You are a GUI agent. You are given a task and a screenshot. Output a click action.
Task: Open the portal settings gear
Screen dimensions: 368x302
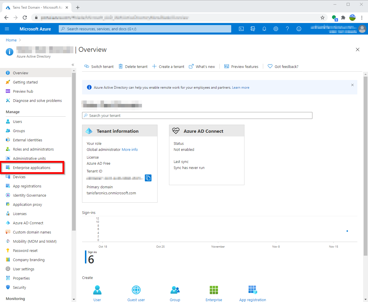(x=276, y=29)
